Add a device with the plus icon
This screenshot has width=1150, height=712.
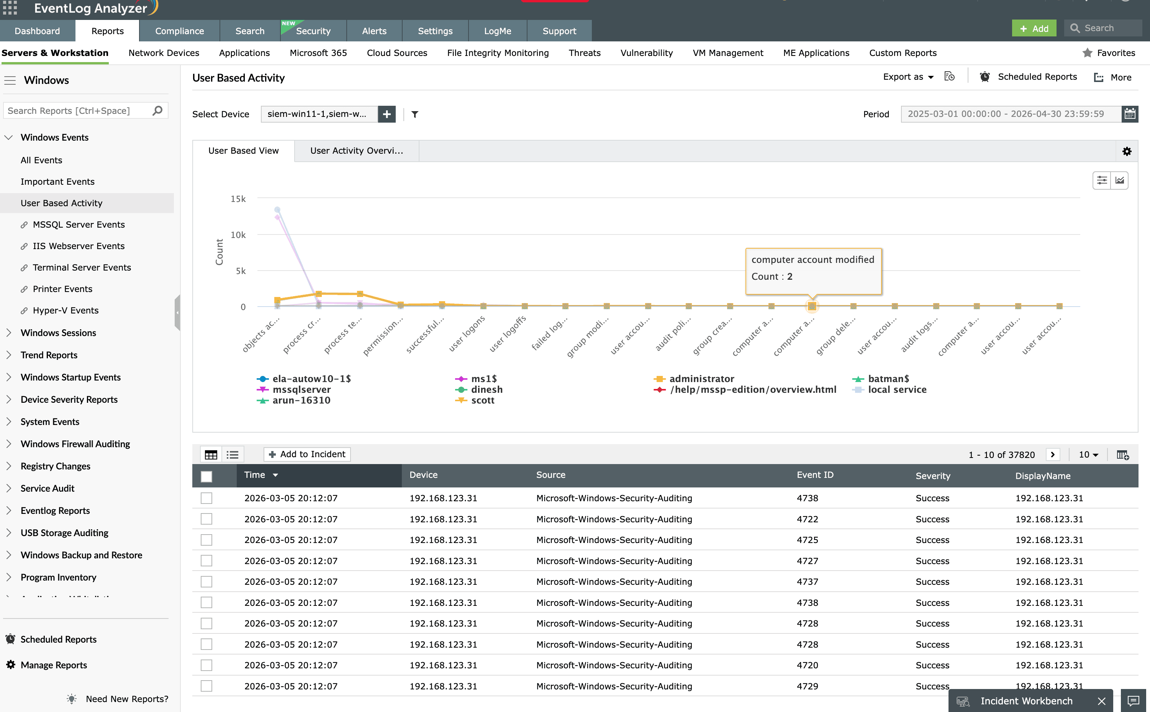coord(387,114)
